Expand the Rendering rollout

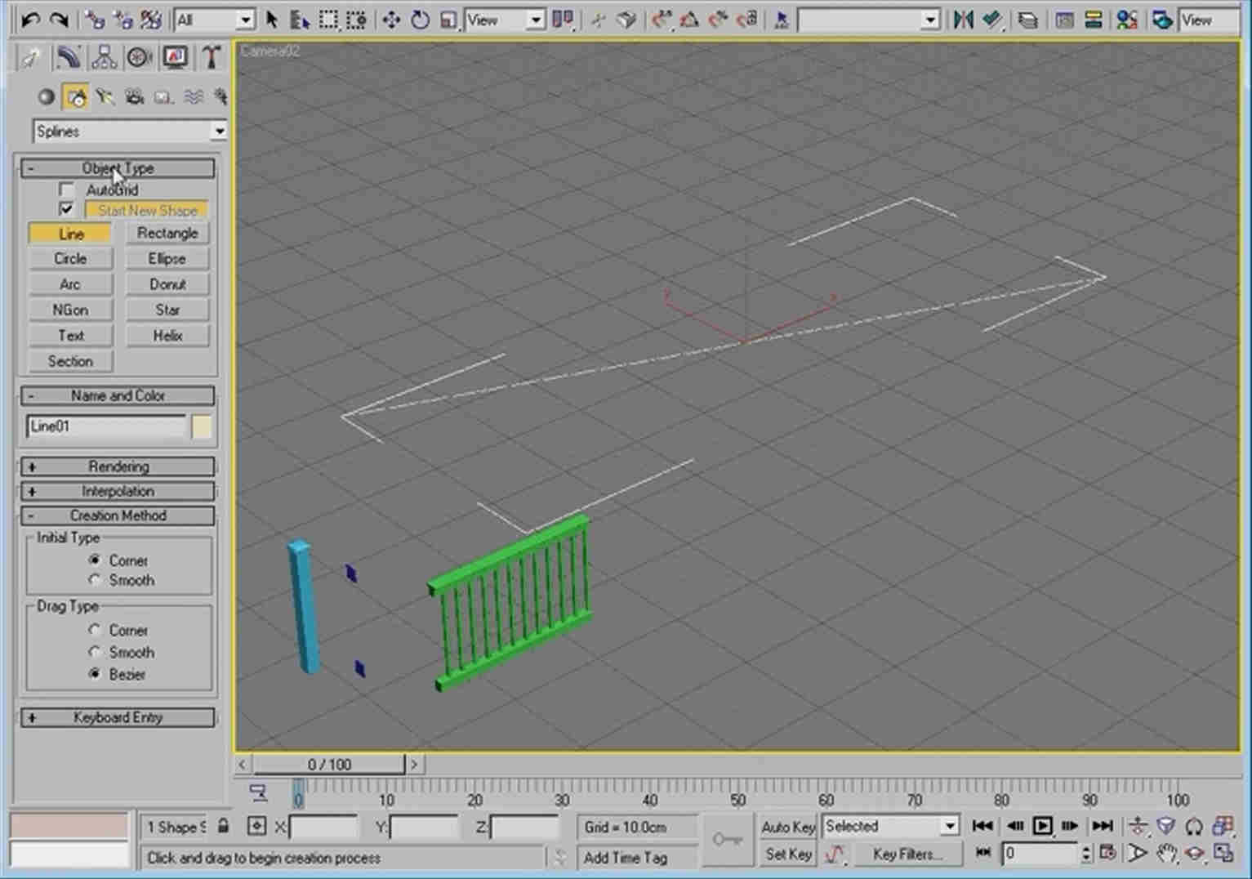[118, 466]
